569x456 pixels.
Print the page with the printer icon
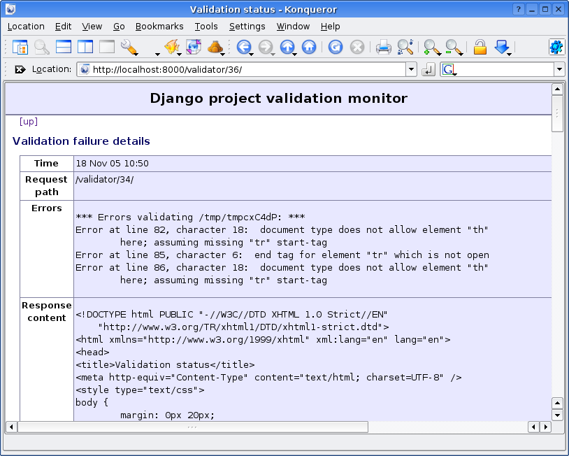tap(384, 47)
